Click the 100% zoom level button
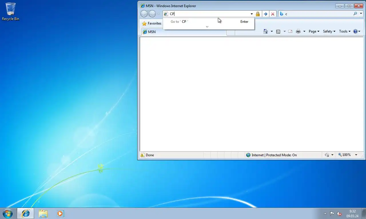366x219 pixels. (x=345, y=155)
